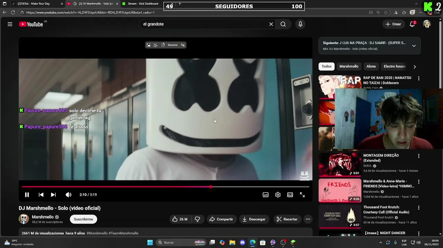Show hidden system tray icons
Screen dimensions: 443x248
click(x=381, y=242)
